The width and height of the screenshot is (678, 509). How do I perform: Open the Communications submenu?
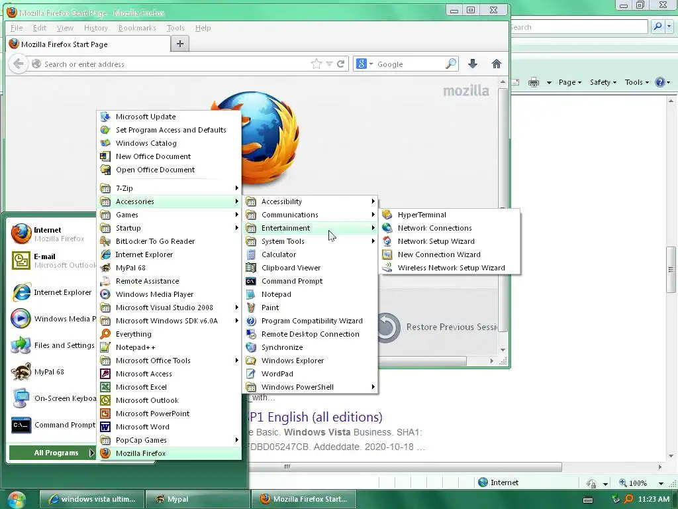310,215
